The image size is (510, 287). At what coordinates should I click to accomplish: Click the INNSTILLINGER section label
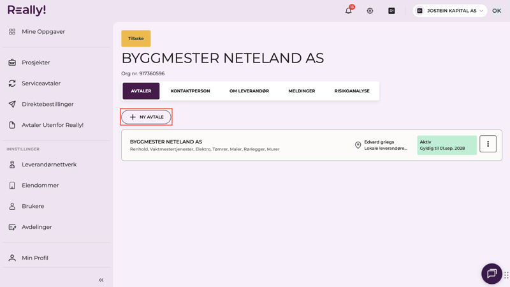[23, 149]
